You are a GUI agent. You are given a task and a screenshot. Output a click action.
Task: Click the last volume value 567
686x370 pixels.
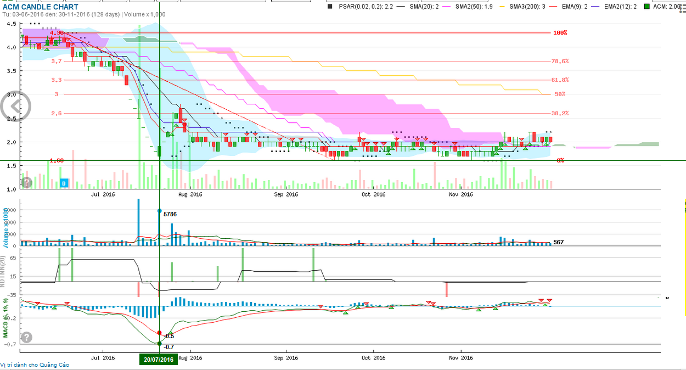[559, 242]
